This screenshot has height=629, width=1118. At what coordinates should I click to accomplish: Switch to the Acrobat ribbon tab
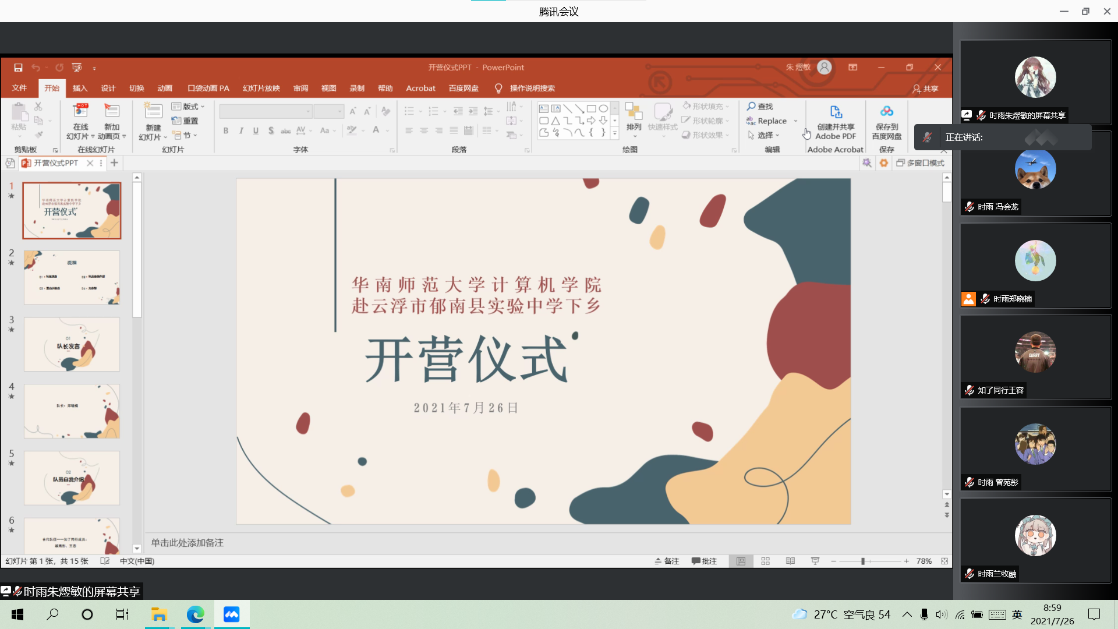(420, 88)
